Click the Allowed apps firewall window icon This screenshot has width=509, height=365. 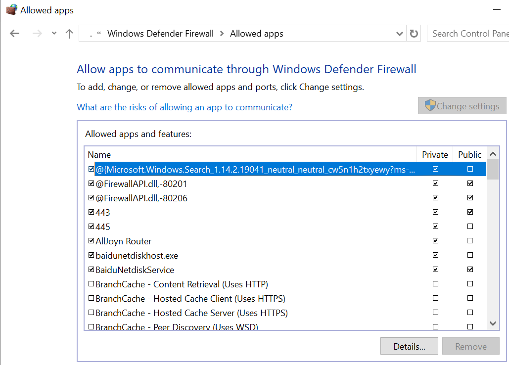(x=11, y=10)
